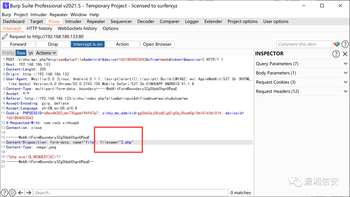
Task: Open the Sequencer tab
Action: (x=121, y=21)
